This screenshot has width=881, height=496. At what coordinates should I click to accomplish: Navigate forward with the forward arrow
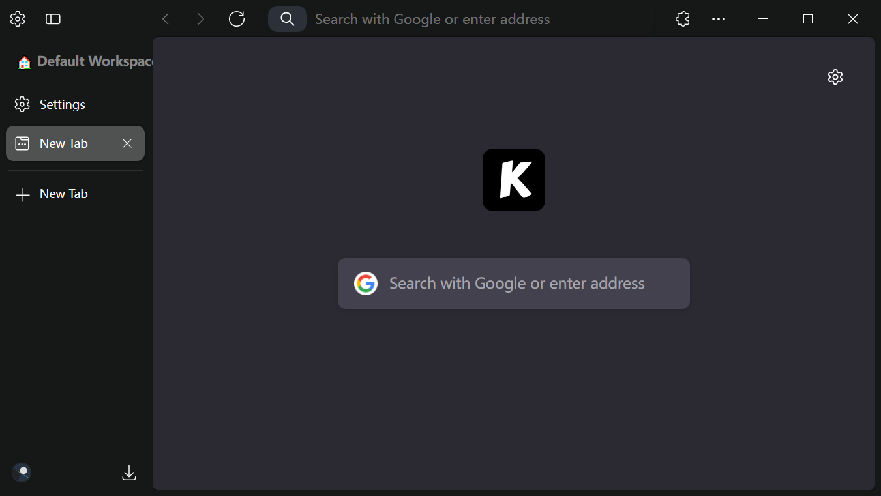pyautogui.click(x=201, y=19)
